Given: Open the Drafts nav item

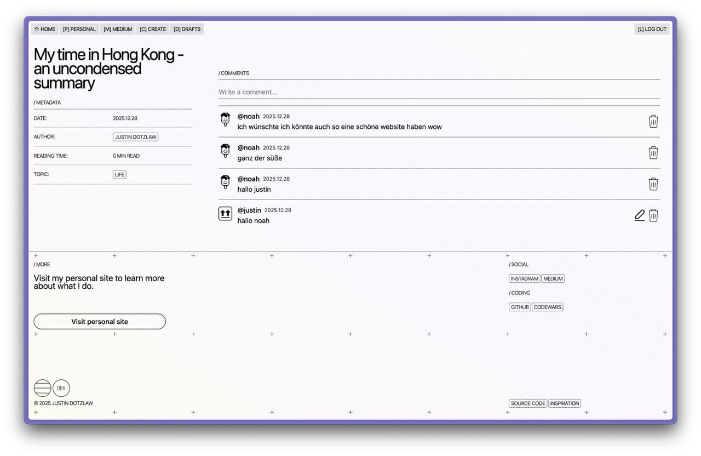Looking at the screenshot, I should click(x=187, y=29).
